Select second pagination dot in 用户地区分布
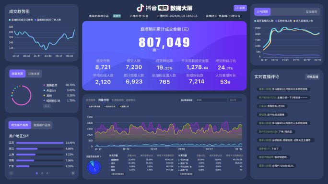 (42, 173)
